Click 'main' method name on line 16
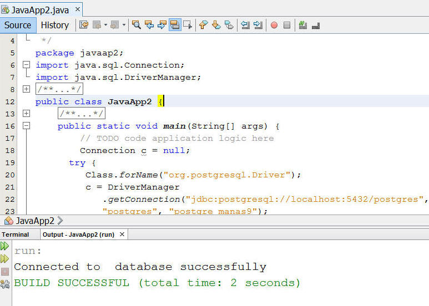This screenshot has width=429, height=306. pos(174,126)
